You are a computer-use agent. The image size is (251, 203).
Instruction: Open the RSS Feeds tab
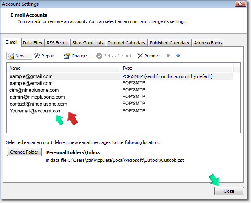[57, 43]
